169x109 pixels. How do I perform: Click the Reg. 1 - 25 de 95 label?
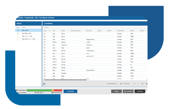[125, 84]
